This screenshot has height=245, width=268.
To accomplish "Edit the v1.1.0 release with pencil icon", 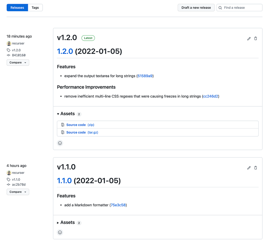I will click(249, 168).
